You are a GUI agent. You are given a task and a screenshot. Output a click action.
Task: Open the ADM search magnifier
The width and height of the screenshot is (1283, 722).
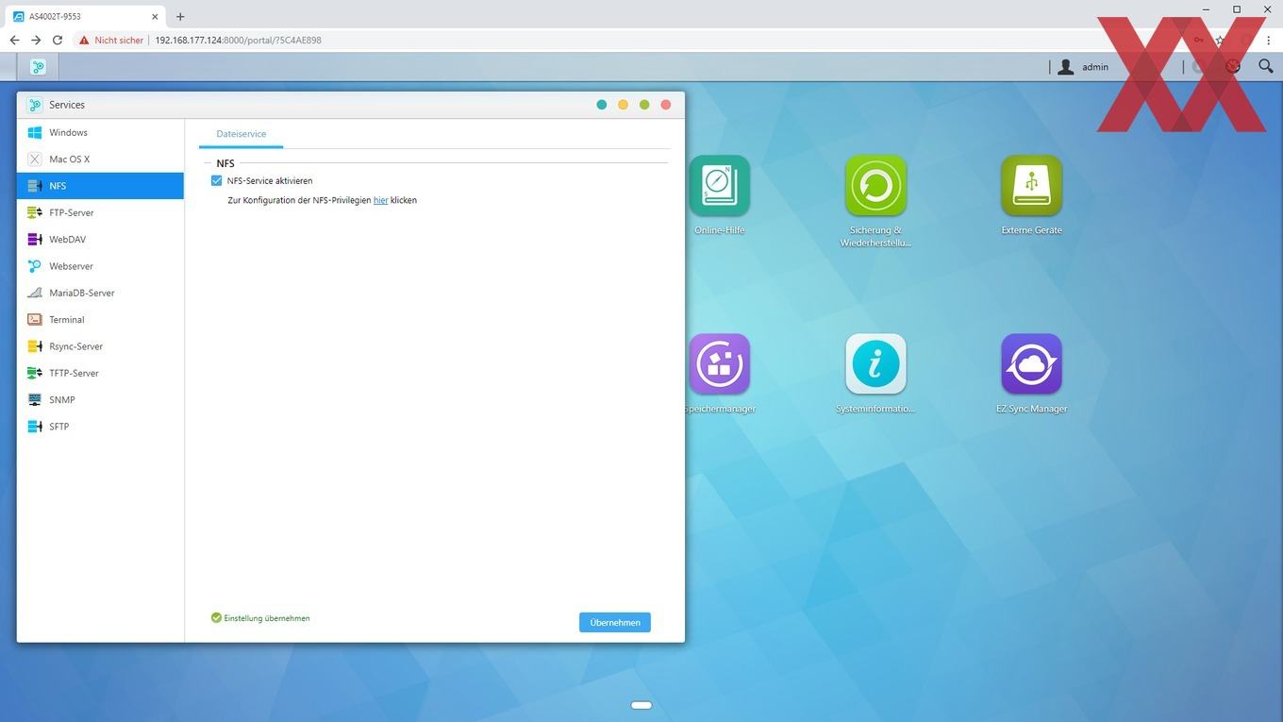(x=1266, y=66)
